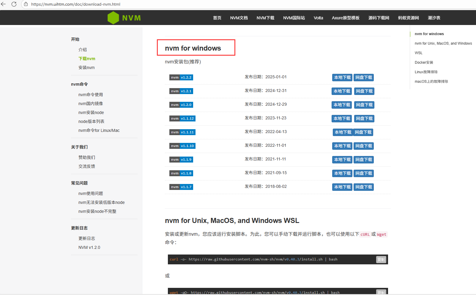Click 本地下载 for nvm v1.1.12
Screen dimensions: 476x295
point(342,118)
